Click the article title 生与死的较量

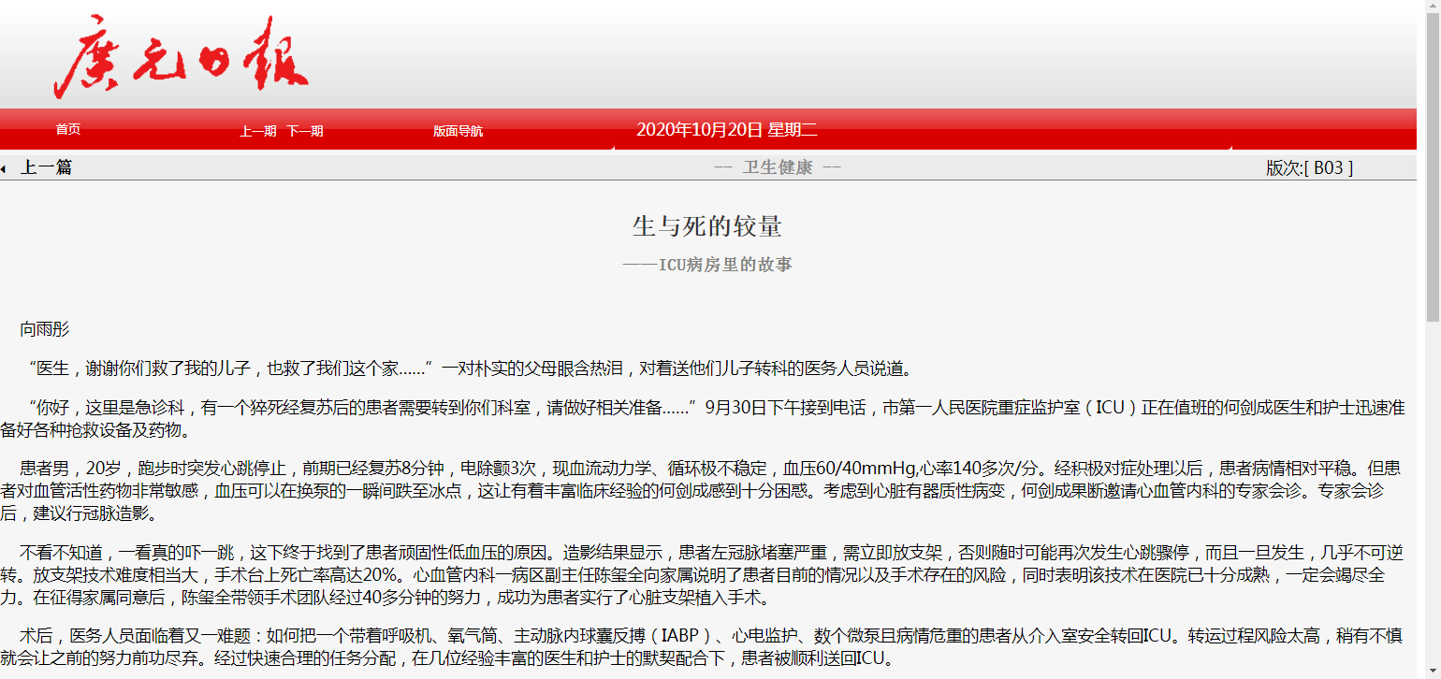(x=707, y=226)
